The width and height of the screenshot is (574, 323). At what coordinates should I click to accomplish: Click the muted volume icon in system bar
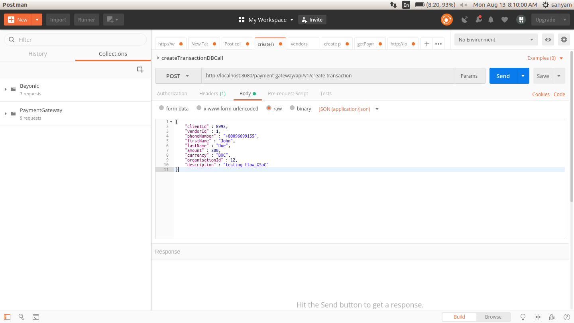(x=464, y=5)
